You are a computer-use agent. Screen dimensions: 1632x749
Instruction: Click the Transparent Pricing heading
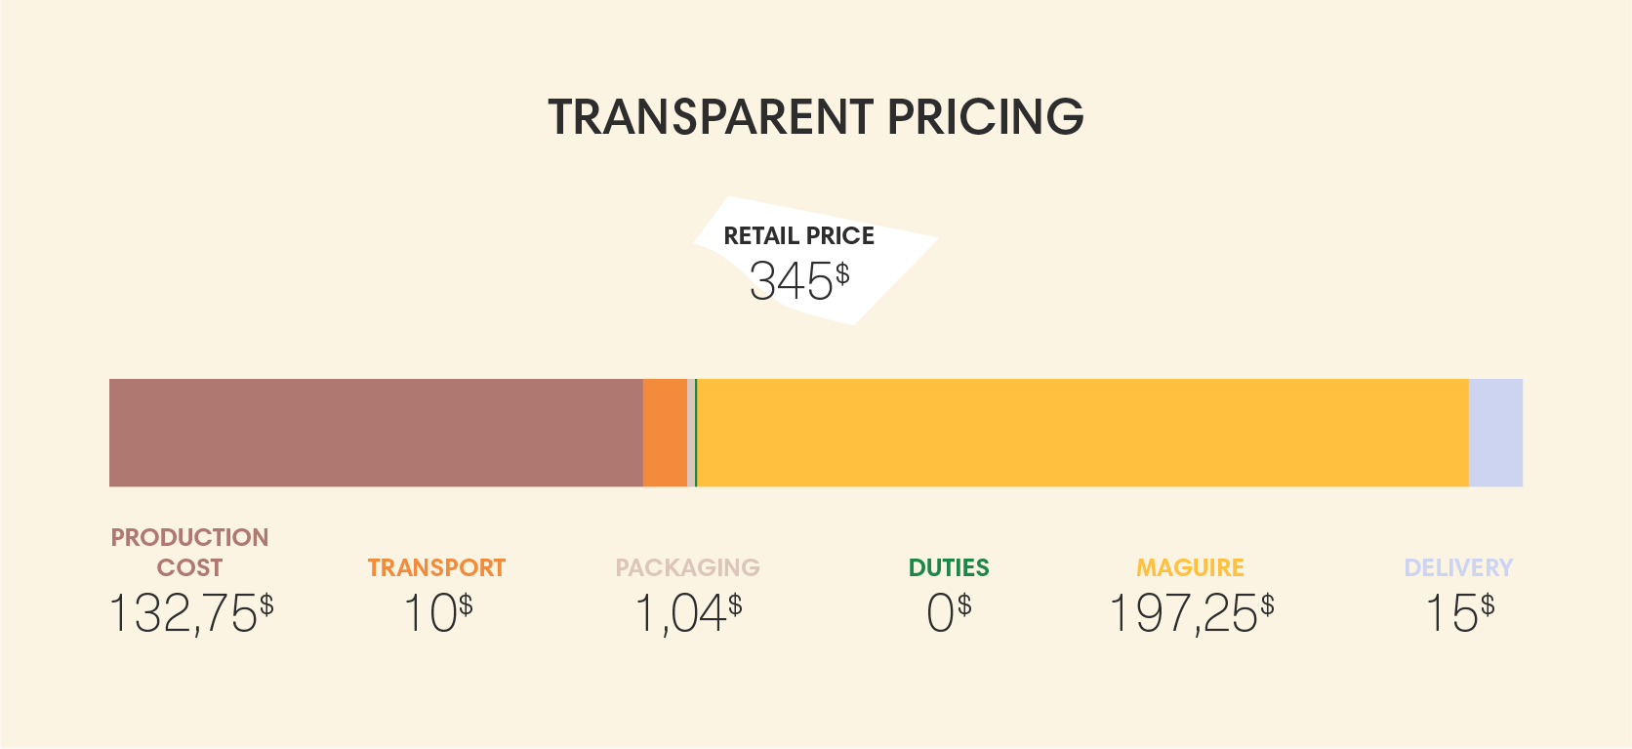pyautogui.click(x=816, y=117)
